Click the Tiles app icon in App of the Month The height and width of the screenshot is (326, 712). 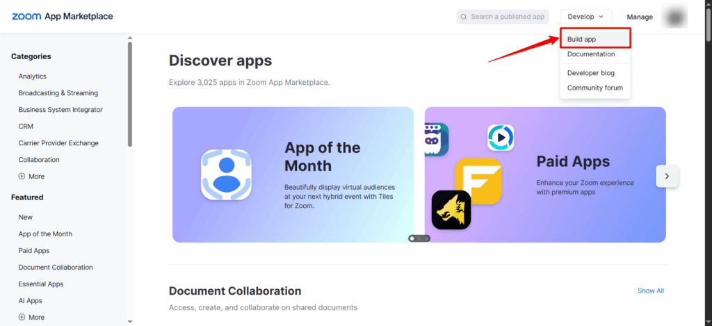(225, 174)
